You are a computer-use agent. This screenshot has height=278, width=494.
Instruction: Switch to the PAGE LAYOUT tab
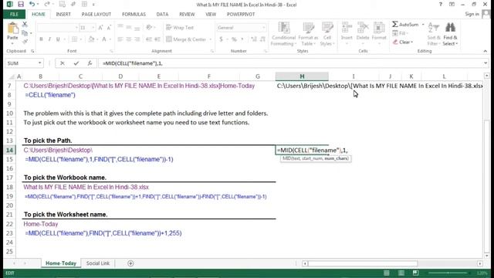tap(96, 14)
